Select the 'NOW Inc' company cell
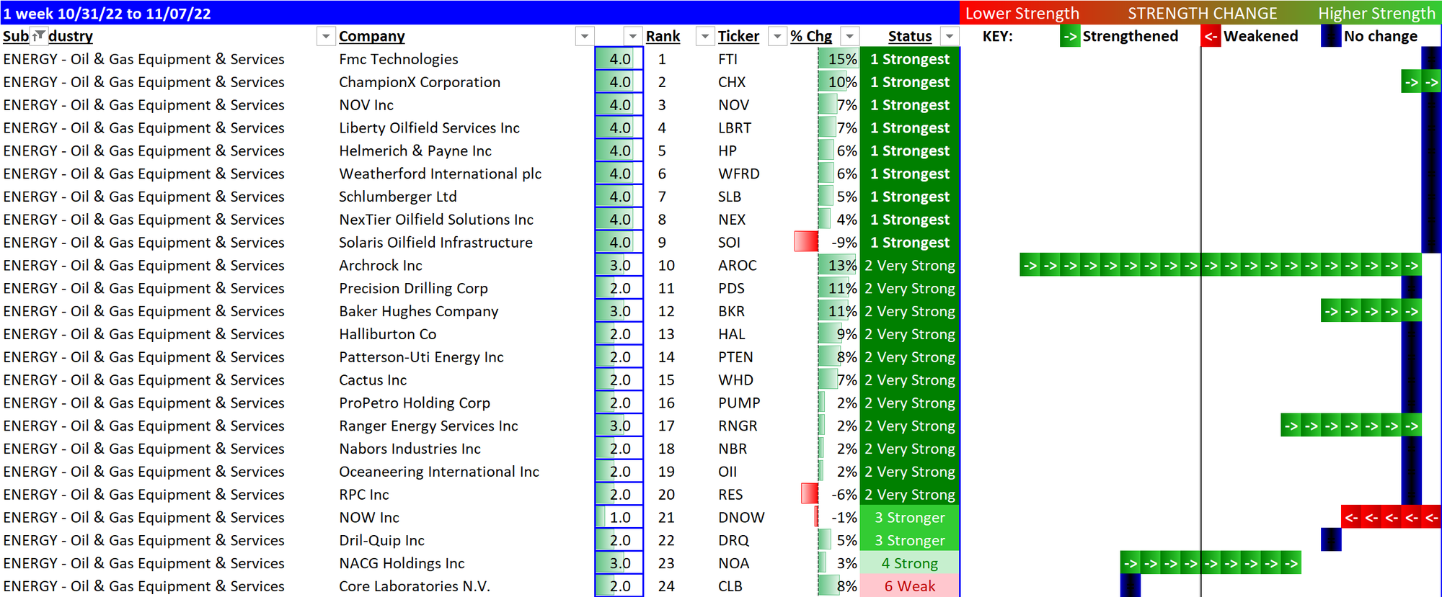This screenshot has height=597, width=1442. point(369,518)
